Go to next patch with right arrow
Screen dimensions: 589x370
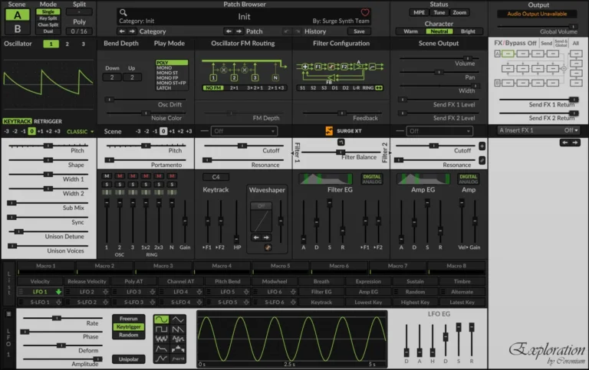click(239, 31)
